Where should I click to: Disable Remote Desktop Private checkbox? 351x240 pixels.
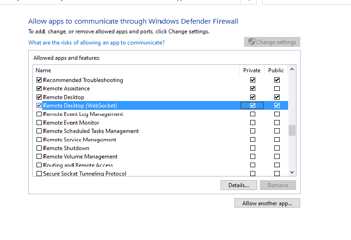coord(252,97)
